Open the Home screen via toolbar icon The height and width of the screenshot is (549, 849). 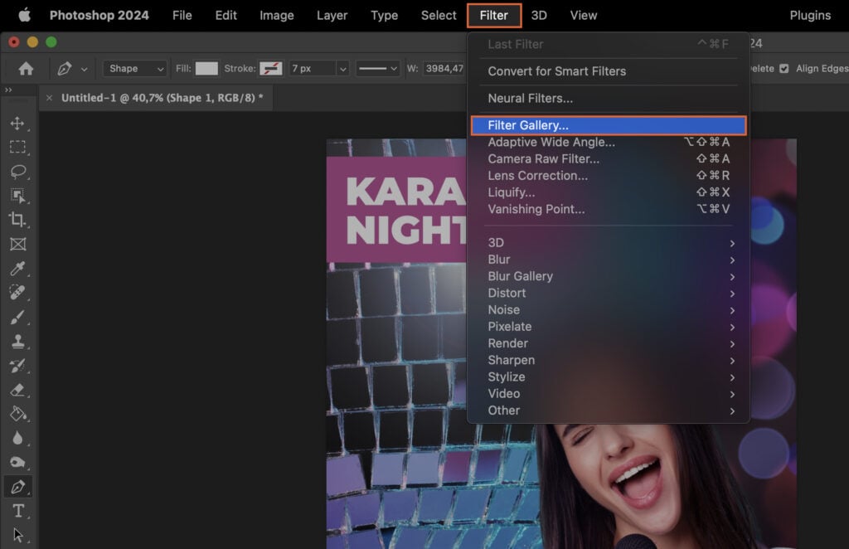point(26,69)
